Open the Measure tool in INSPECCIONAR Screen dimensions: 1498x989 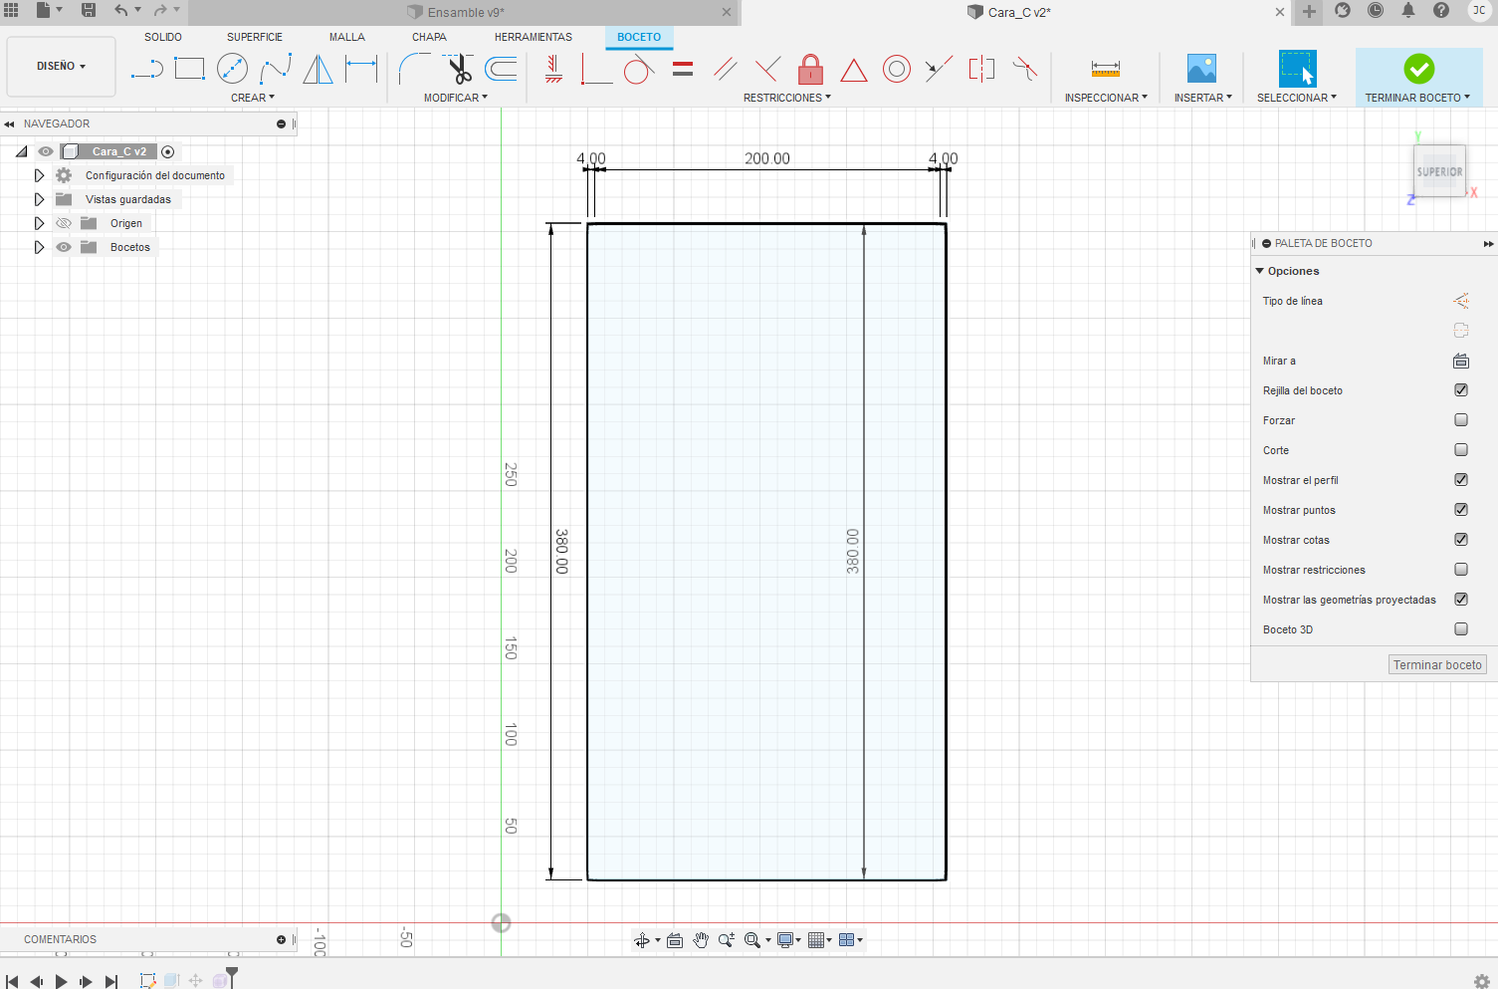(x=1106, y=69)
